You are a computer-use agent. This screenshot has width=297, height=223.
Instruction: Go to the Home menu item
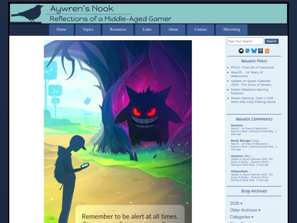click(x=62, y=30)
